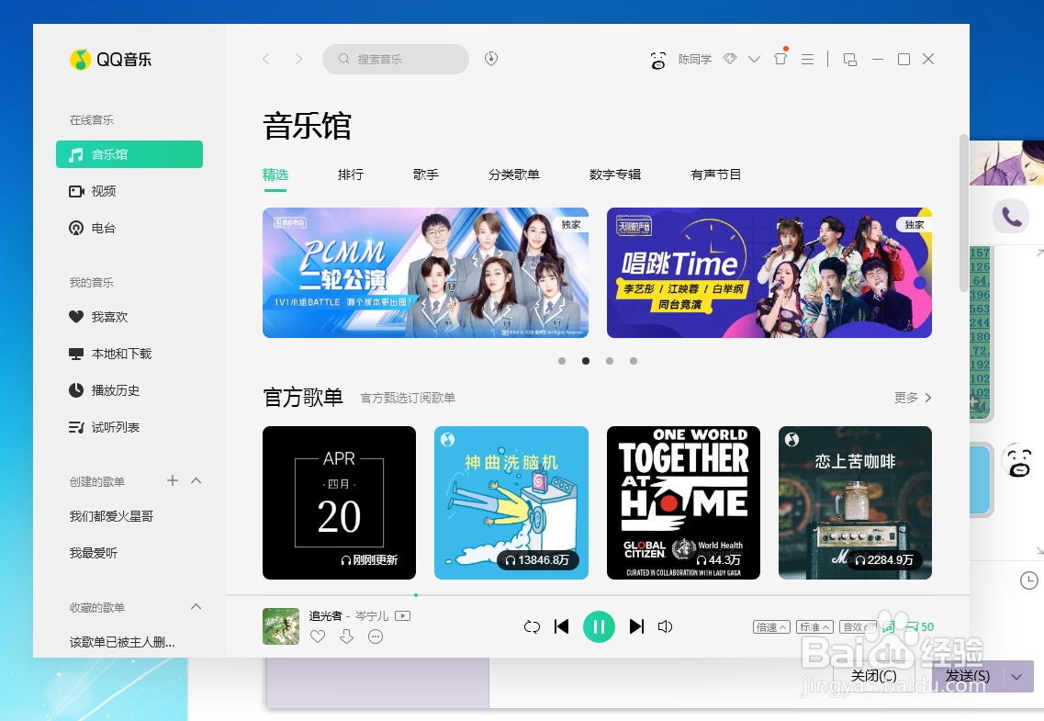This screenshot has width=1044, height=721.
Task: Open the 我们都爱火星哥 playlist
Action: [112, 516]
